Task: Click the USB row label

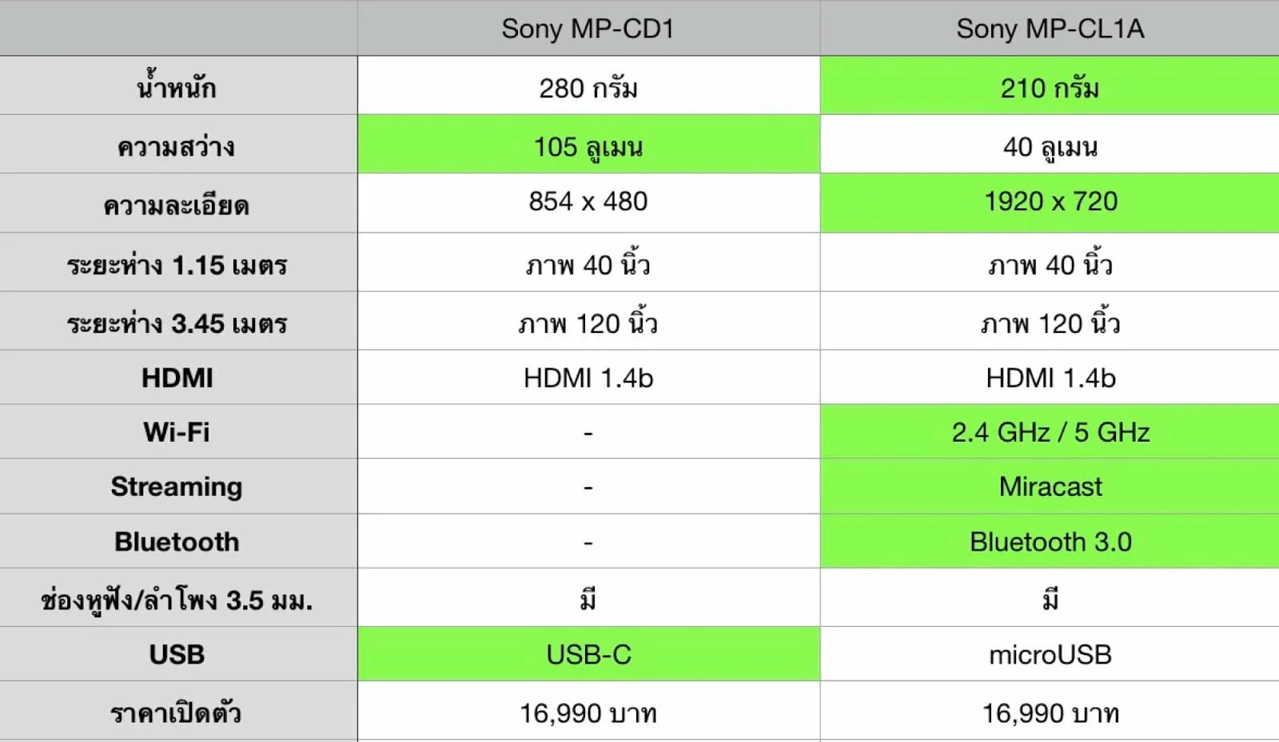Action: (178, 654)
